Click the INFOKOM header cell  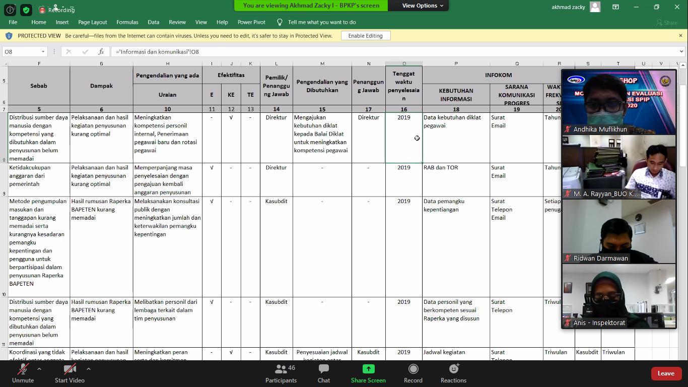tap(499, 75)
